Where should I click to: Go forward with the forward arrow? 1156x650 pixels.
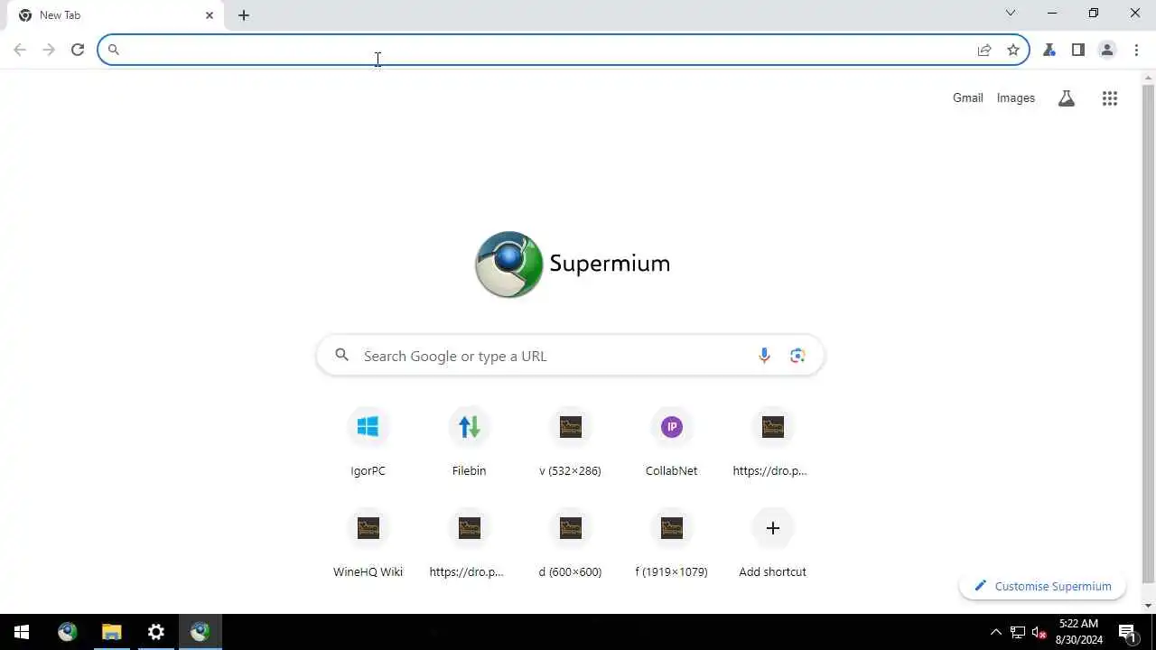pyautogui.click(x=49, y=50)
